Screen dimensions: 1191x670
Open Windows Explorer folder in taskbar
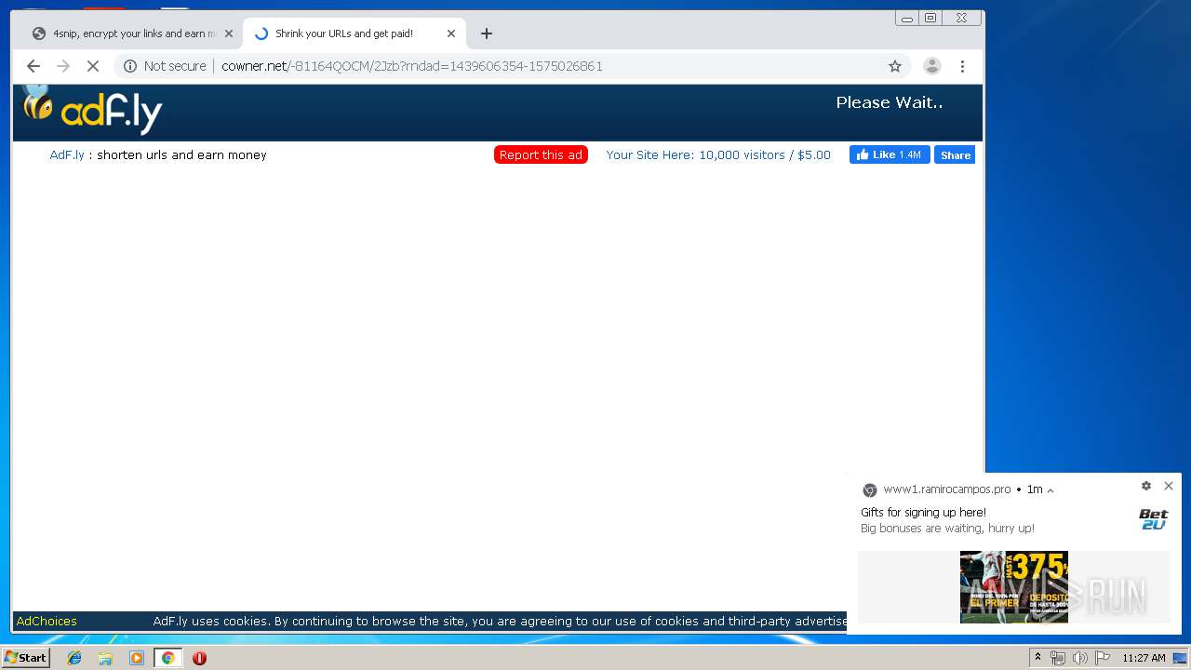(x=105, y=658)
